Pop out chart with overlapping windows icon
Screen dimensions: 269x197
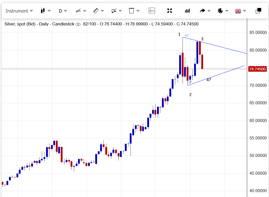[258, 11]
